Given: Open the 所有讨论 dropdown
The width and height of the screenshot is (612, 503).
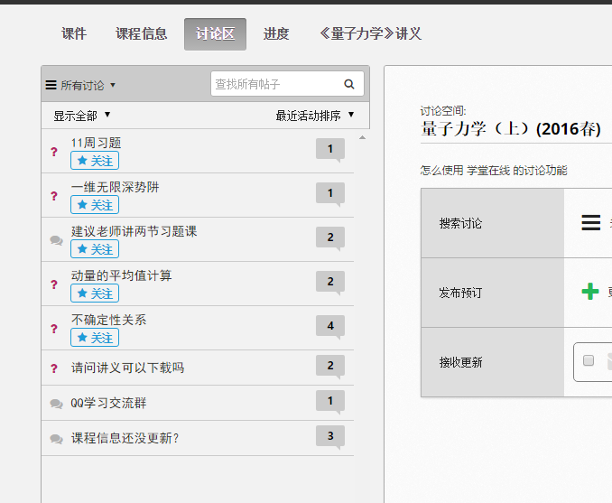Looking at the screenshot, I should click(81, 86).
